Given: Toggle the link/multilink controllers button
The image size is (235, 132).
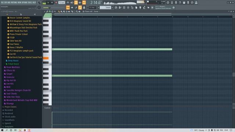Looking at the screenshot, I should pos(80,7).
